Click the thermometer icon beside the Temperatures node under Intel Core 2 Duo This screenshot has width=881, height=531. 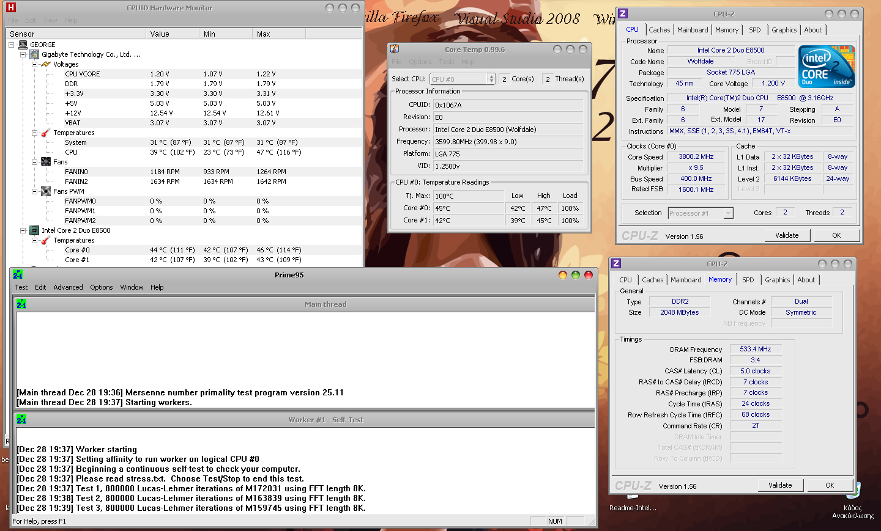coord(45,240)
